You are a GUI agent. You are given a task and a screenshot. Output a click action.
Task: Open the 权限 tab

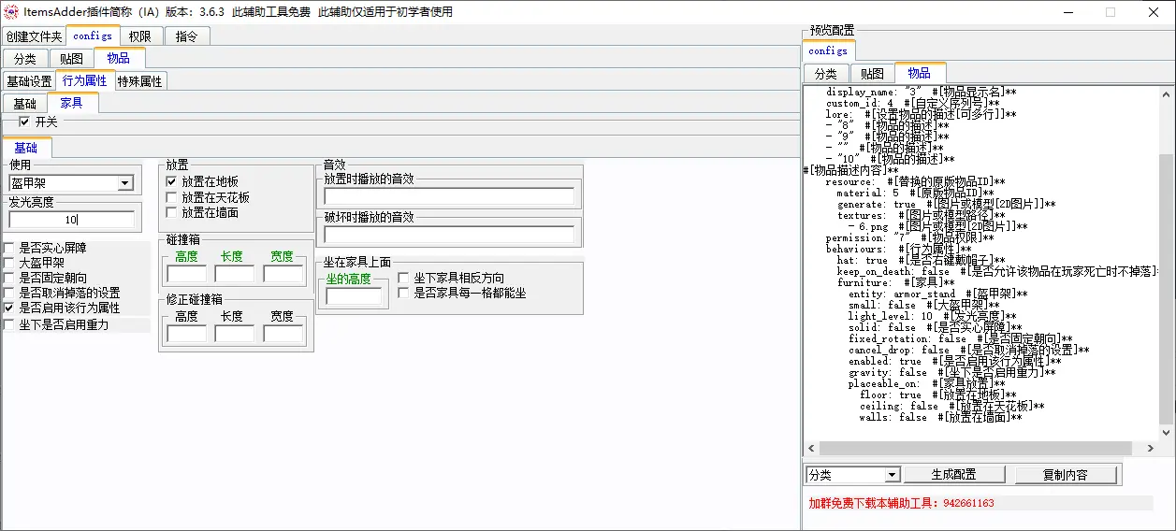pyautogui.click(x=140, y=36)
